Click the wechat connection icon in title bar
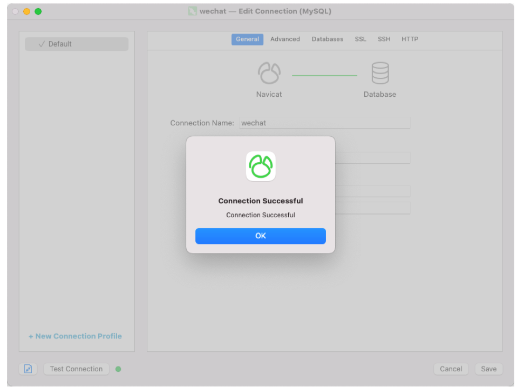This screenshot has height=387, width=524. pos(193,11)
